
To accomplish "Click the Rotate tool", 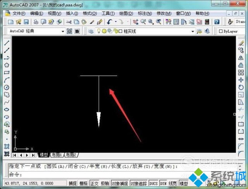I will pyautogui.click(x=241, y=87).
